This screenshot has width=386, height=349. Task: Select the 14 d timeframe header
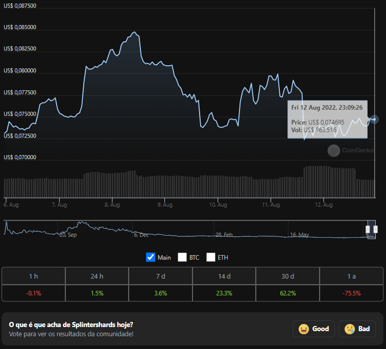[x=224, y=276]
